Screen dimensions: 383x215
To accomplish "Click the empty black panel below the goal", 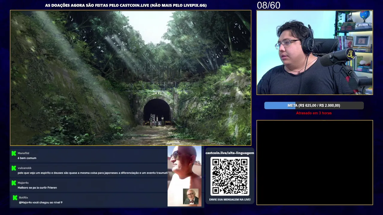I will 315,162.
